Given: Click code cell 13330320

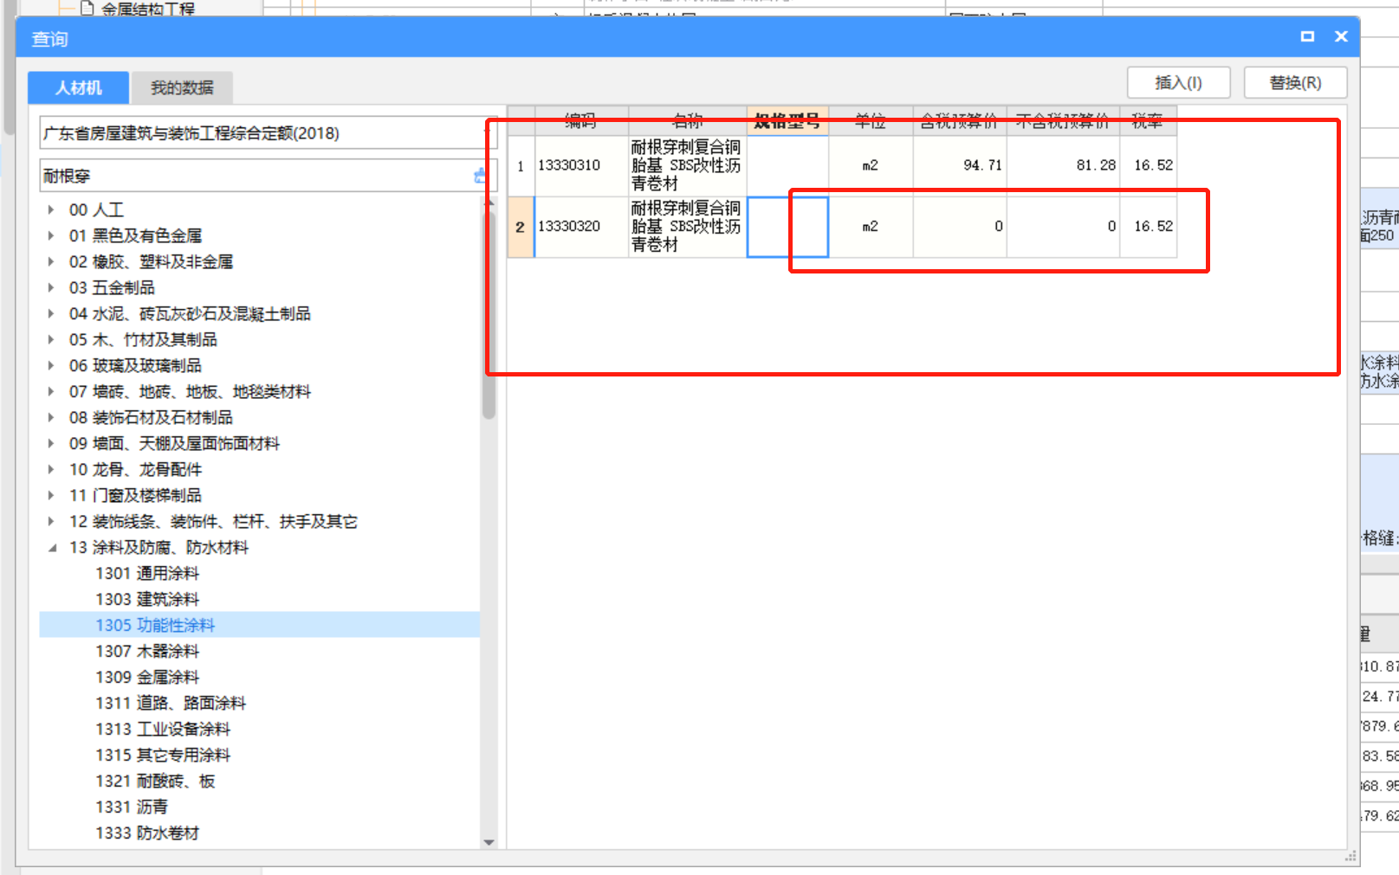Looking at the screenshot, I should click(x=581, y=227).
